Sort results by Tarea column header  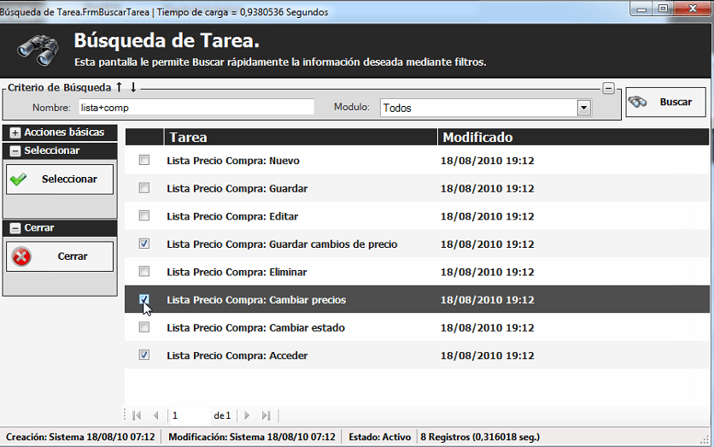click(x=299, y=137)
